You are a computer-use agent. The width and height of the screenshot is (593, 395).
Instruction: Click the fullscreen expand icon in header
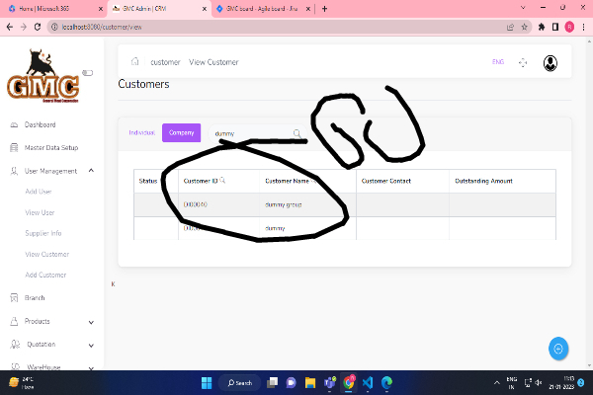[x=524, y=62]
